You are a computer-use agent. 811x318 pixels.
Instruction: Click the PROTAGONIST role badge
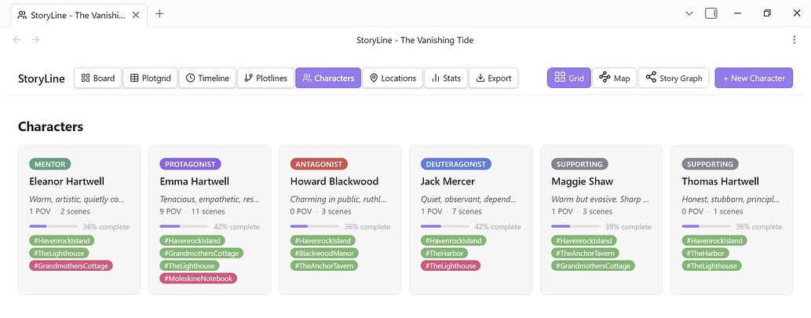190,164
